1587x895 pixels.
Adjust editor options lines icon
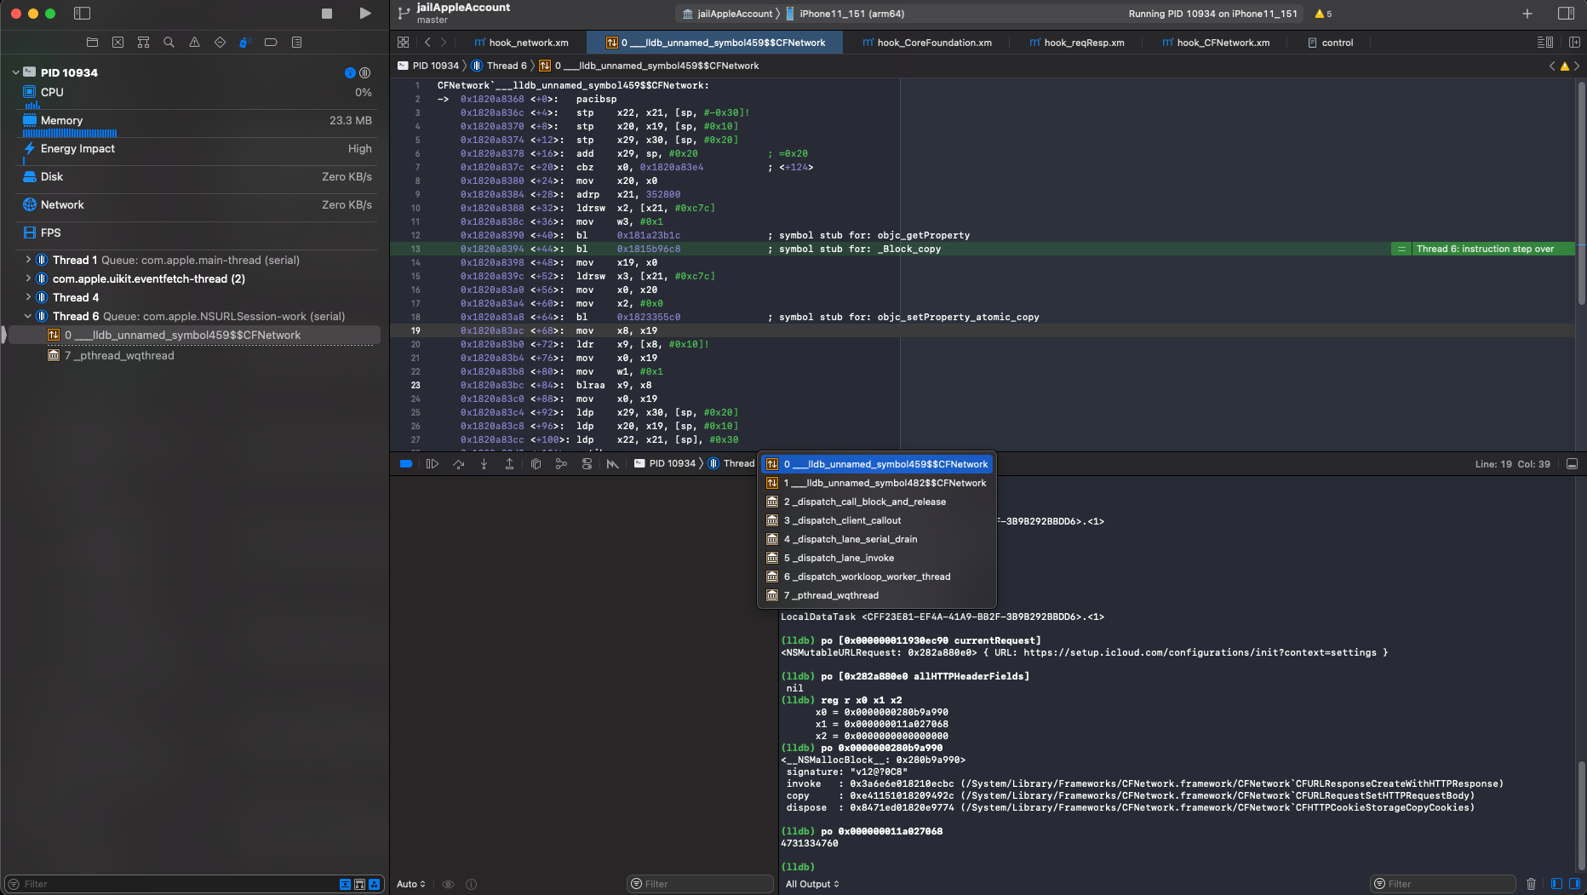1544,42
